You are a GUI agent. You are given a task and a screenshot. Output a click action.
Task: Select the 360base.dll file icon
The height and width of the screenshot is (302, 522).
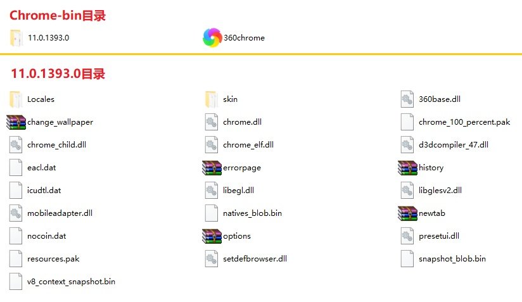pos(407,99)
